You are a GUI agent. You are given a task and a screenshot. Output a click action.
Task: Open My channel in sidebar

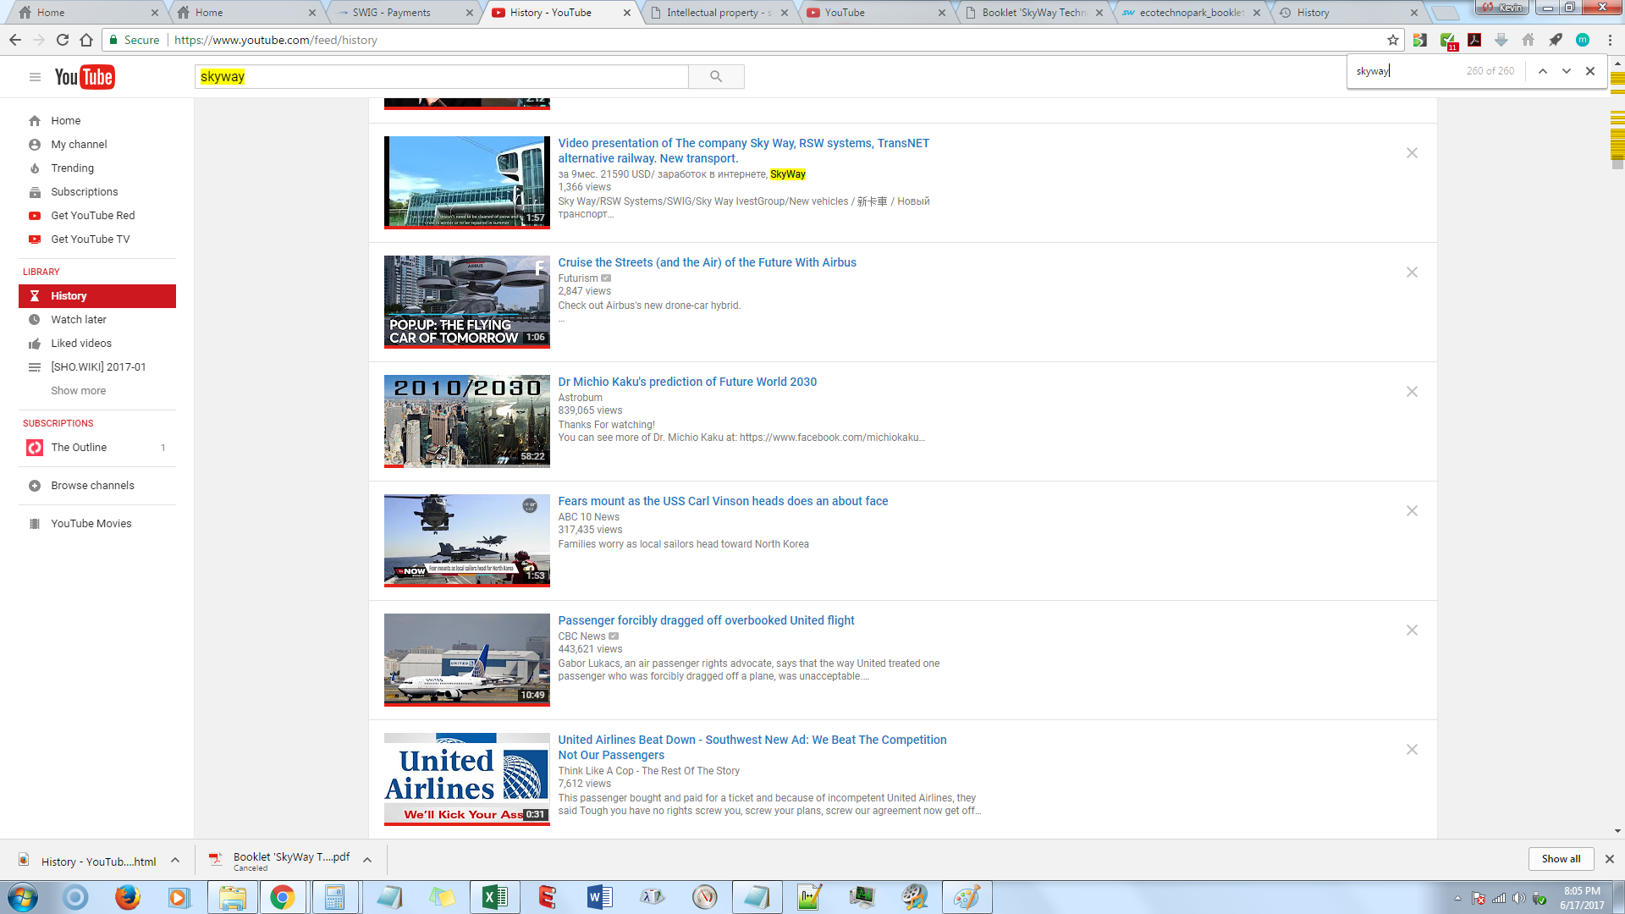point(97,145)
